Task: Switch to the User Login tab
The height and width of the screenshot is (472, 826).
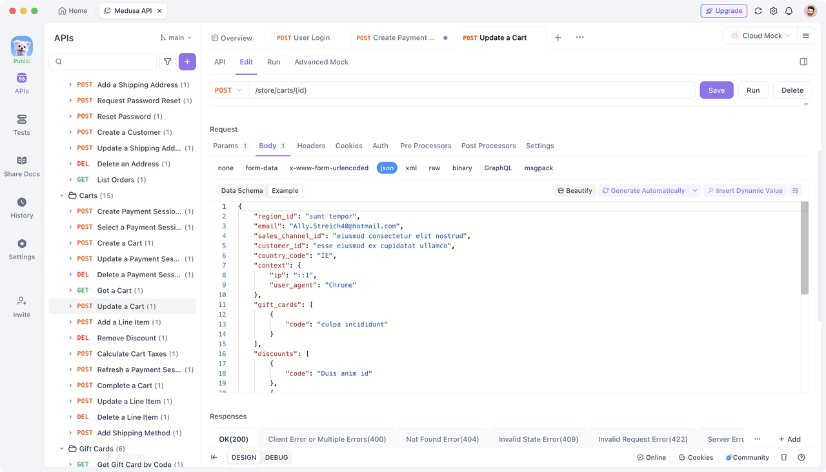Action: coord(303,37)
